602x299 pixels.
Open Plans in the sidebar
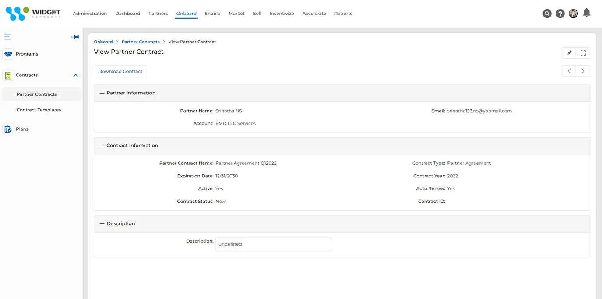click(x=22, y=129)
